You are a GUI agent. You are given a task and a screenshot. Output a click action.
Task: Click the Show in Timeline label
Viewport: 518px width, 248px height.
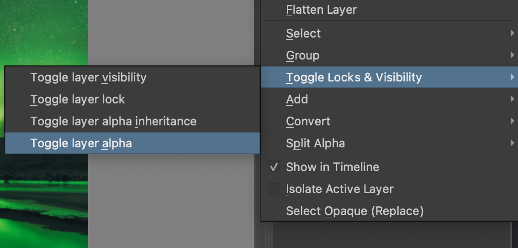tap(333, 167)
